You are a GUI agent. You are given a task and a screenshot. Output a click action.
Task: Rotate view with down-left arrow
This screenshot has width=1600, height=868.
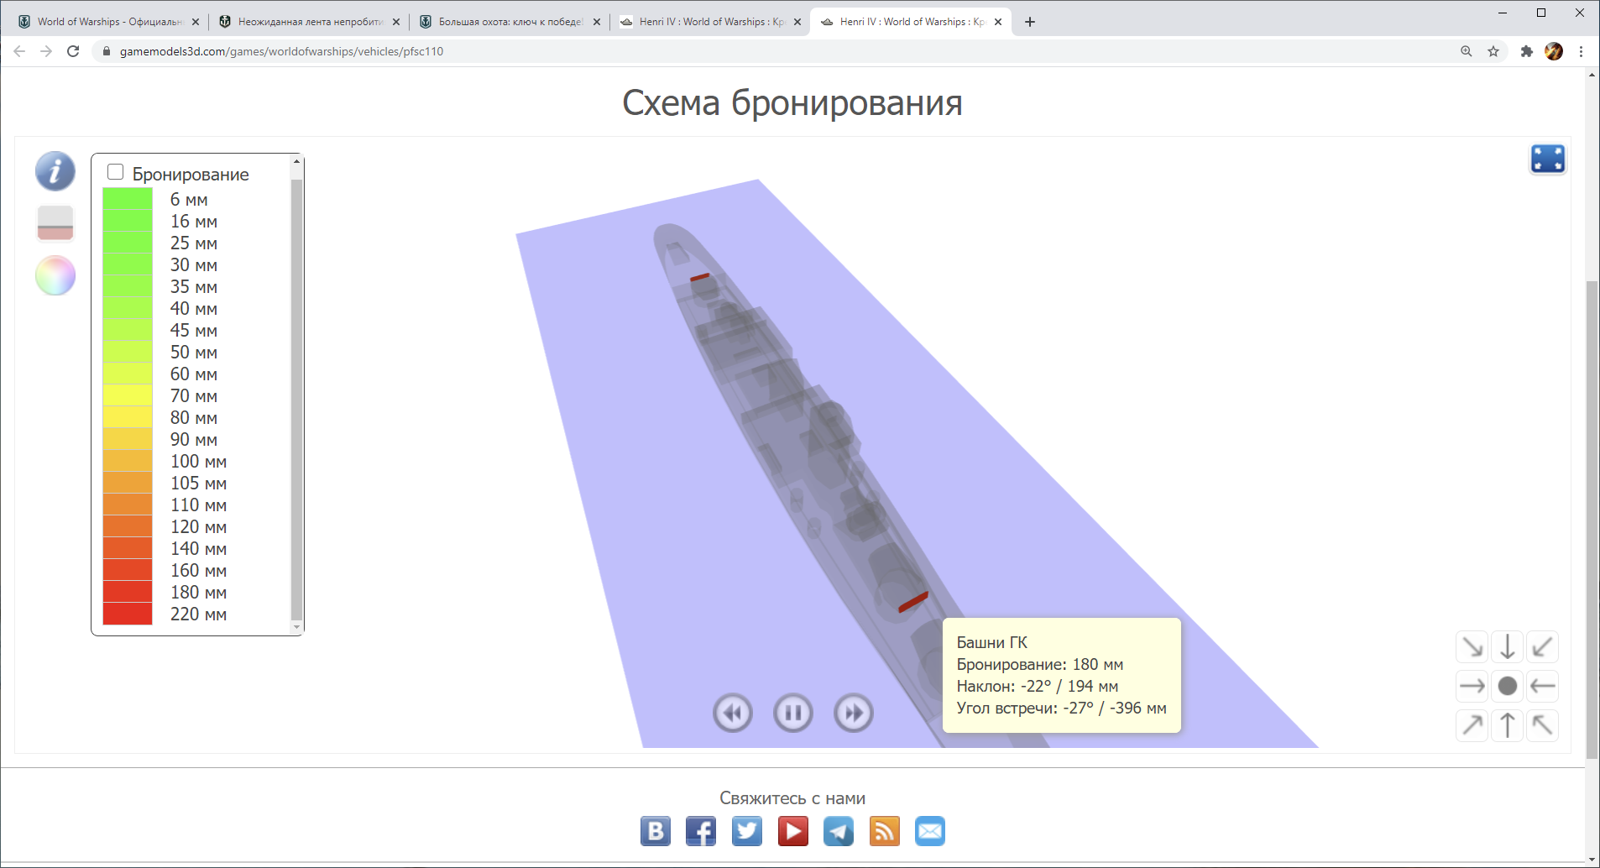tap(1543, 647)
